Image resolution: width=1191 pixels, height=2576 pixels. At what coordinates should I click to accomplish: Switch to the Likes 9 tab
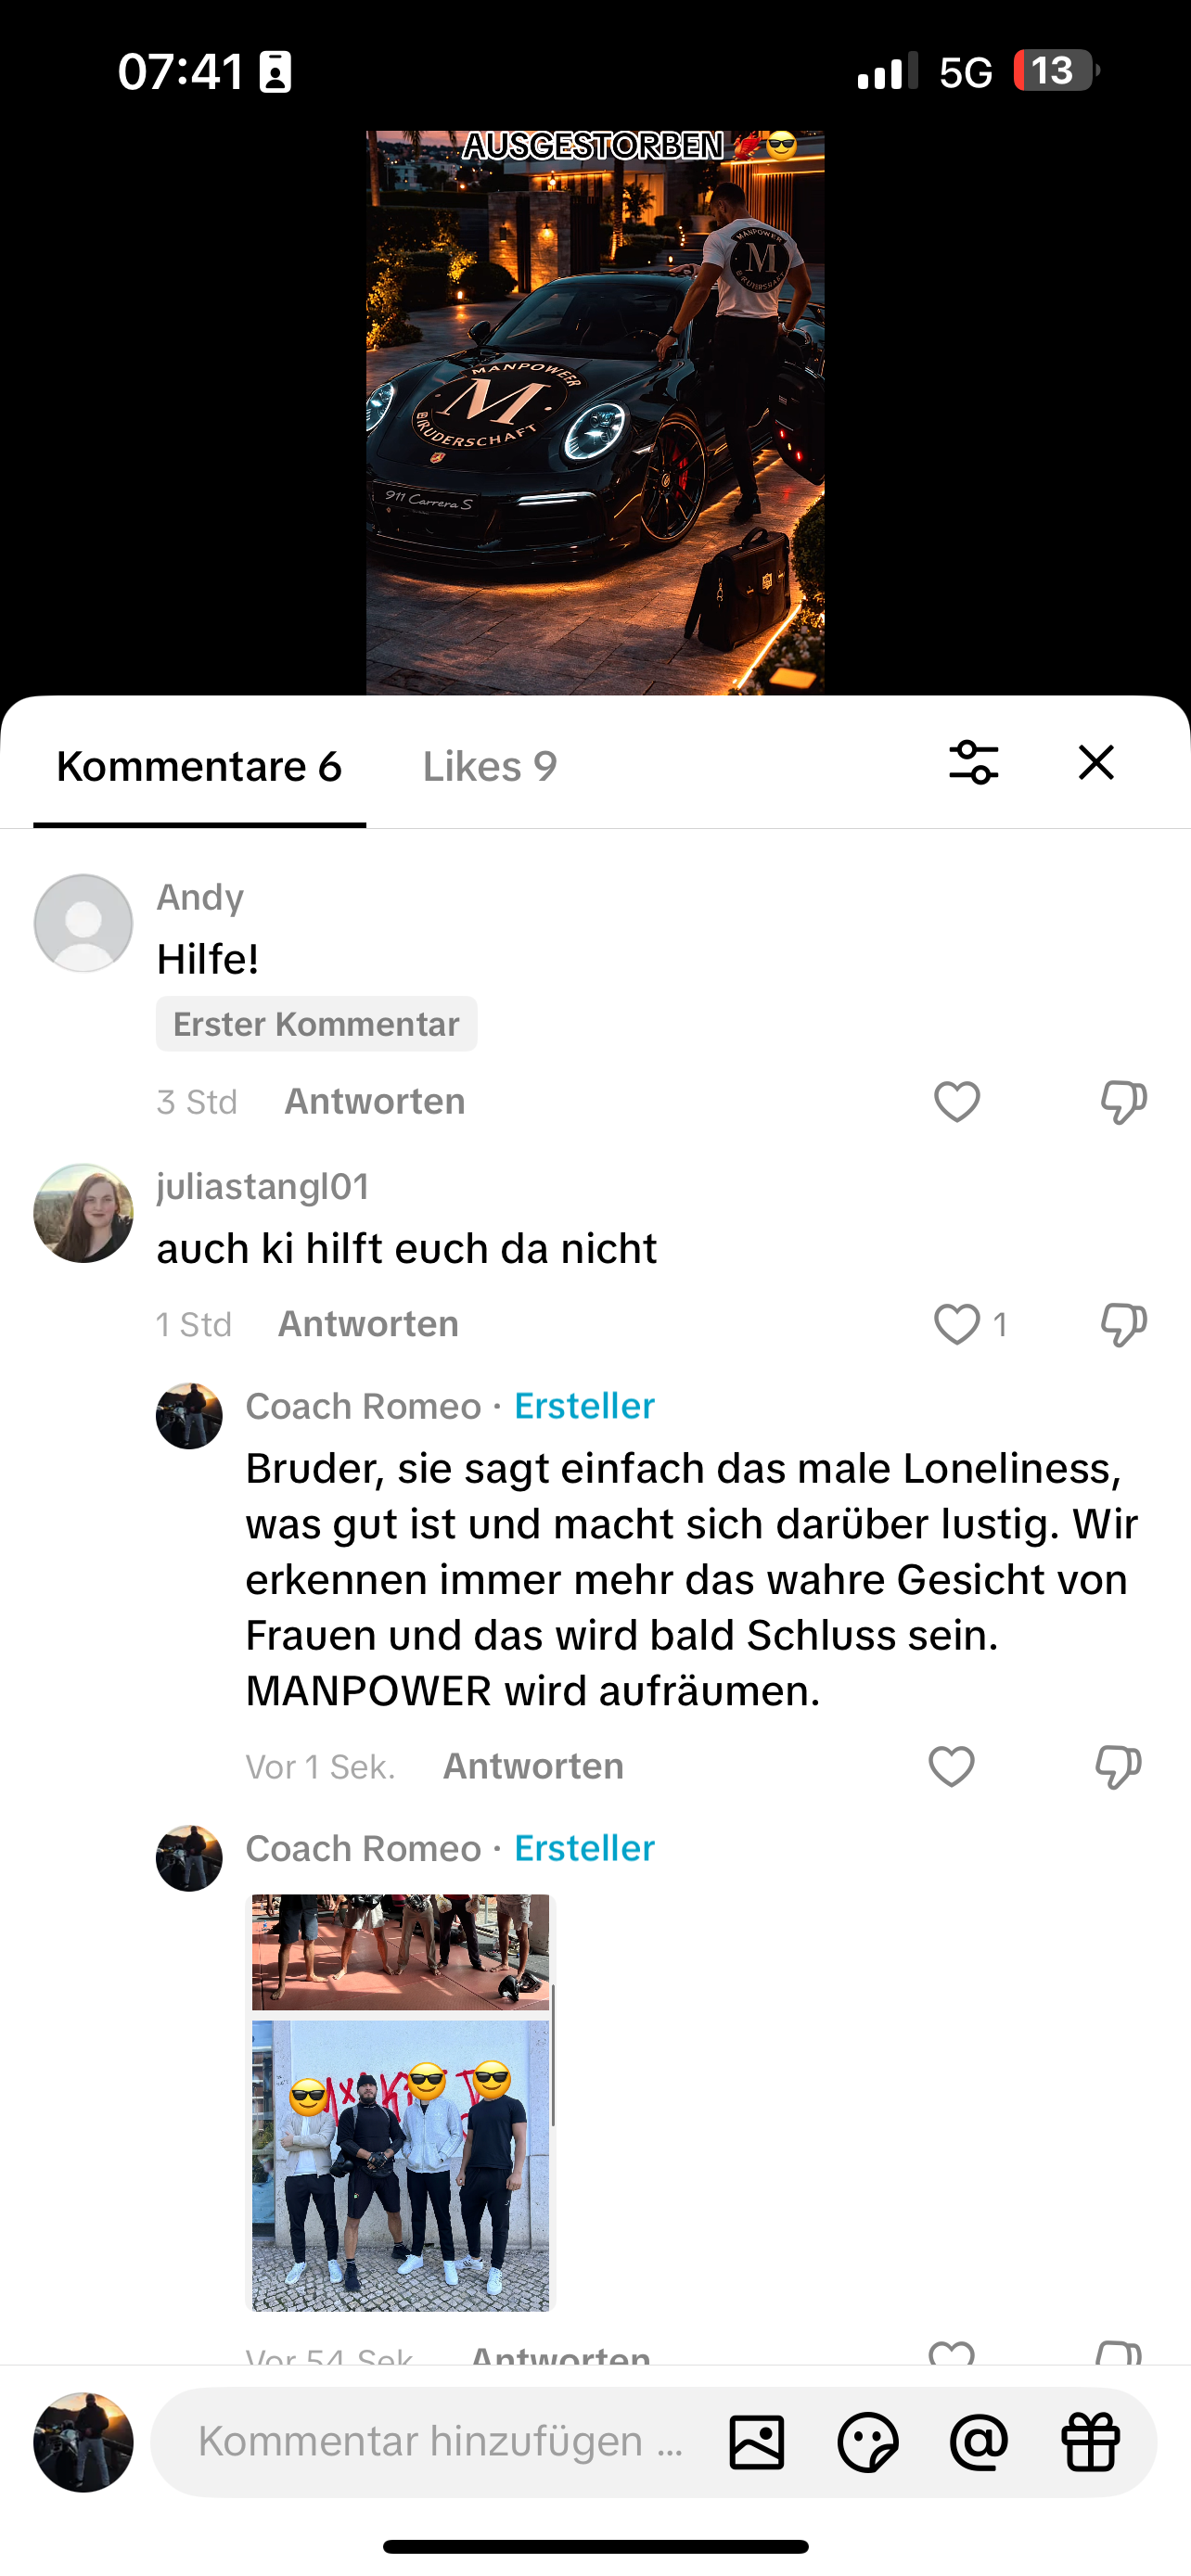click(489, 766)
